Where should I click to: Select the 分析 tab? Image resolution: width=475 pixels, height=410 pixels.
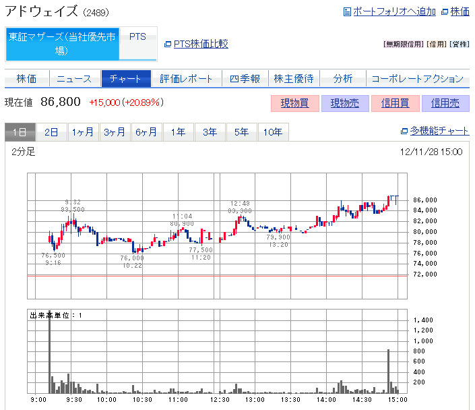[343, 79]
